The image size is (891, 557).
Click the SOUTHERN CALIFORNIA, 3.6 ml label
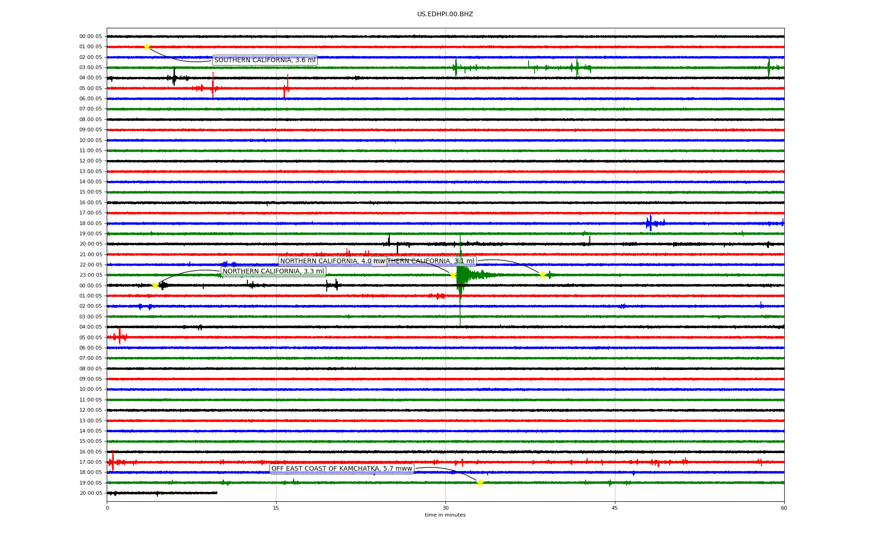coord(265,60)
